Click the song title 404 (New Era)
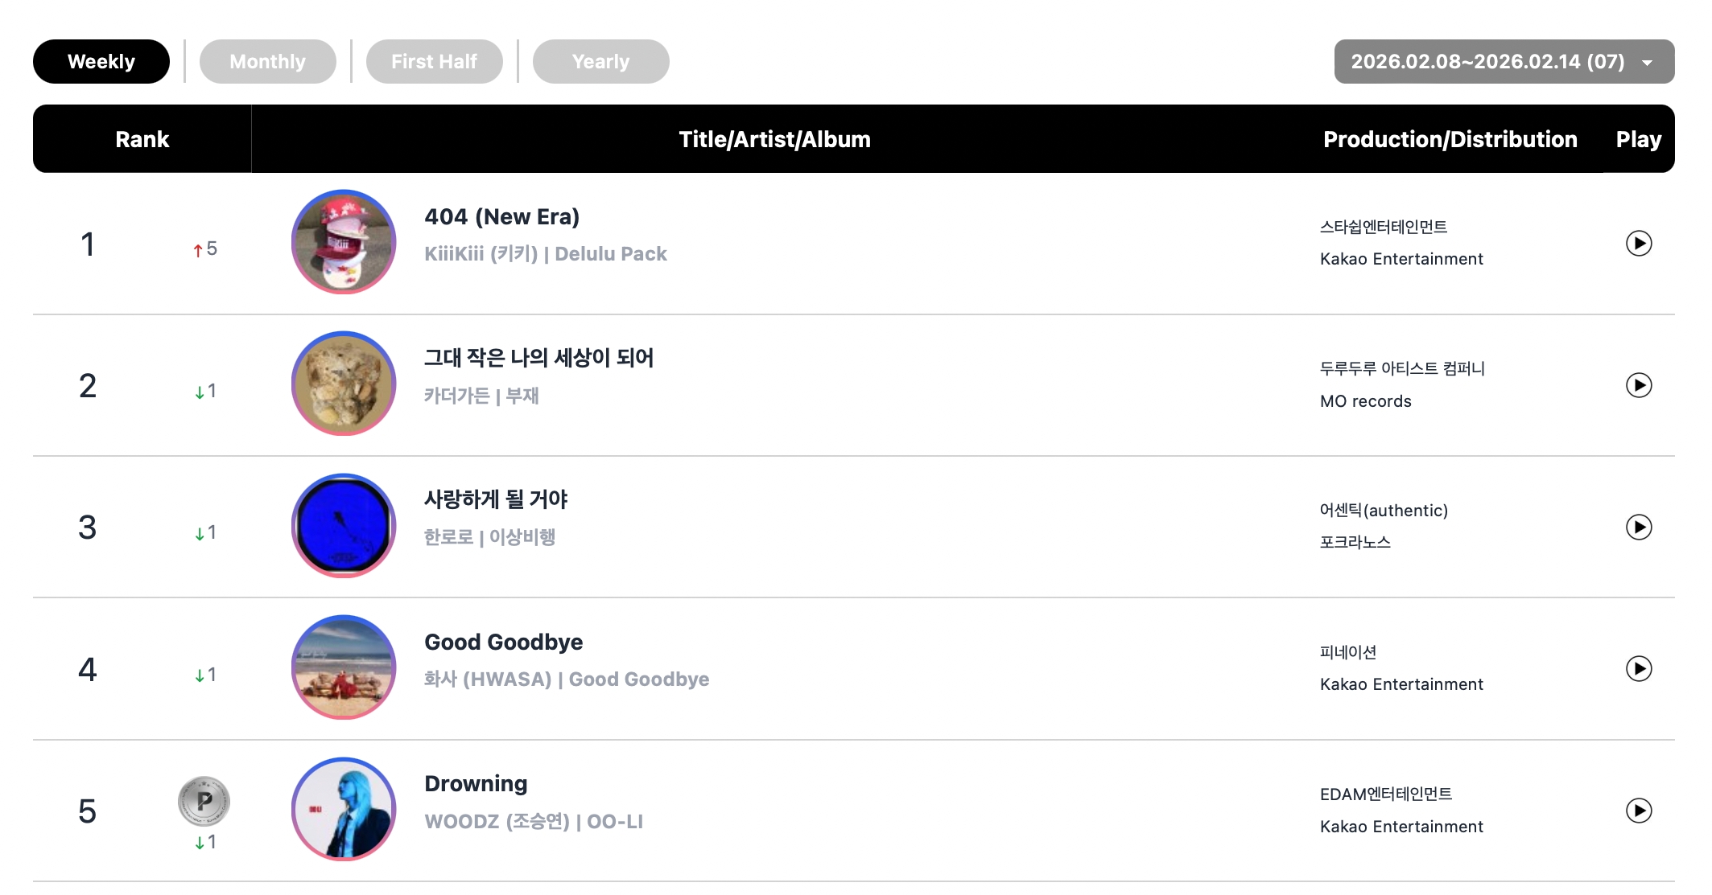This screenshot has height=895, width=1712. point(501,217)
